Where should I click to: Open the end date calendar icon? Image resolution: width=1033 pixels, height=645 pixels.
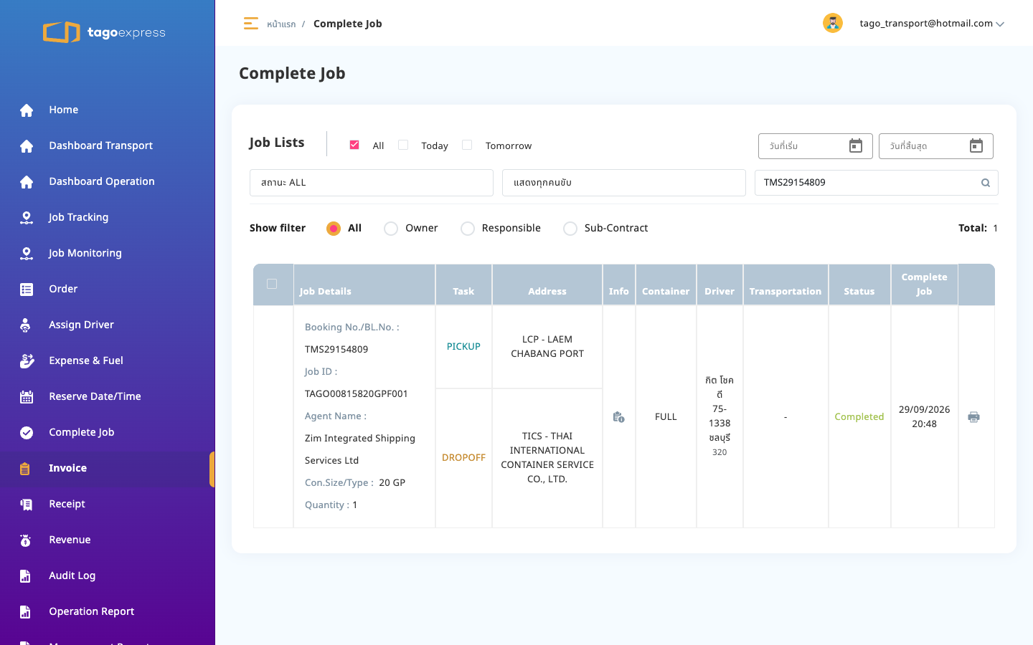pyautogui.click(x=976, y=146)
